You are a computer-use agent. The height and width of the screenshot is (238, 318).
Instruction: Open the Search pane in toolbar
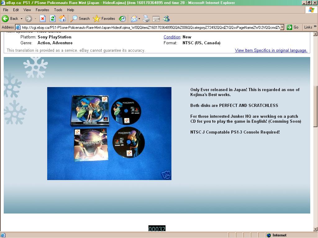(80, 19)
